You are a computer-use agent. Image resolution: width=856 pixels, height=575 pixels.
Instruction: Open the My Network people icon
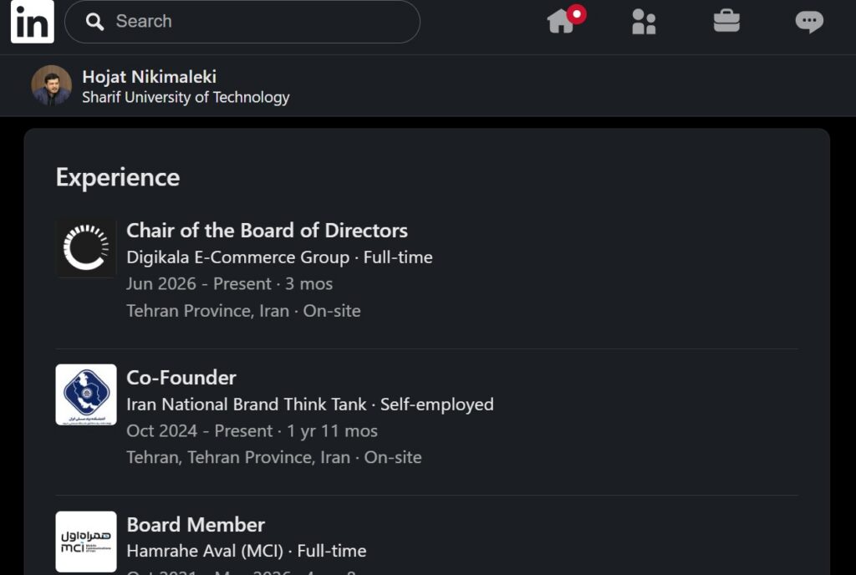point(644,22)
